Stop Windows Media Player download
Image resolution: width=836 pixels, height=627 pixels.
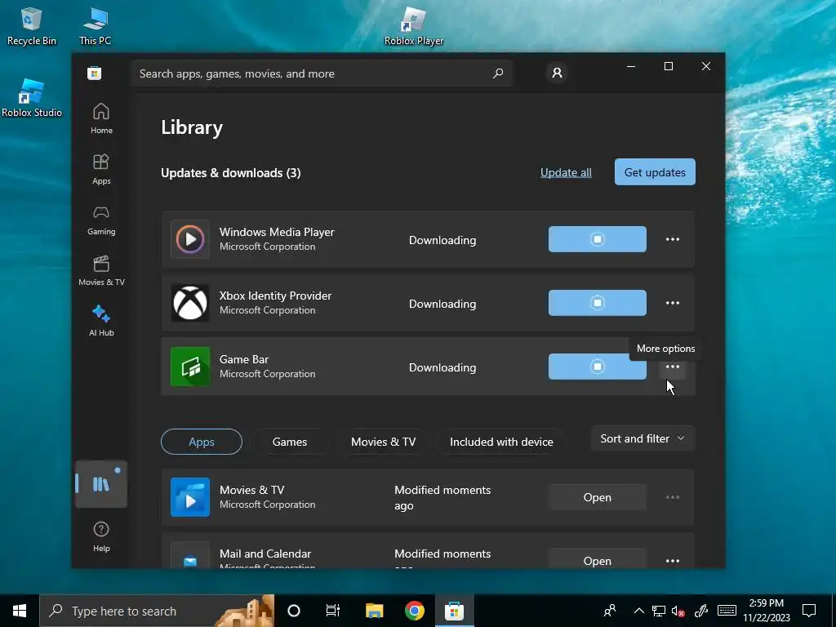597,239
